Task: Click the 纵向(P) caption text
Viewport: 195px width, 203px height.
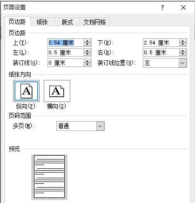Action: [26, 106]
